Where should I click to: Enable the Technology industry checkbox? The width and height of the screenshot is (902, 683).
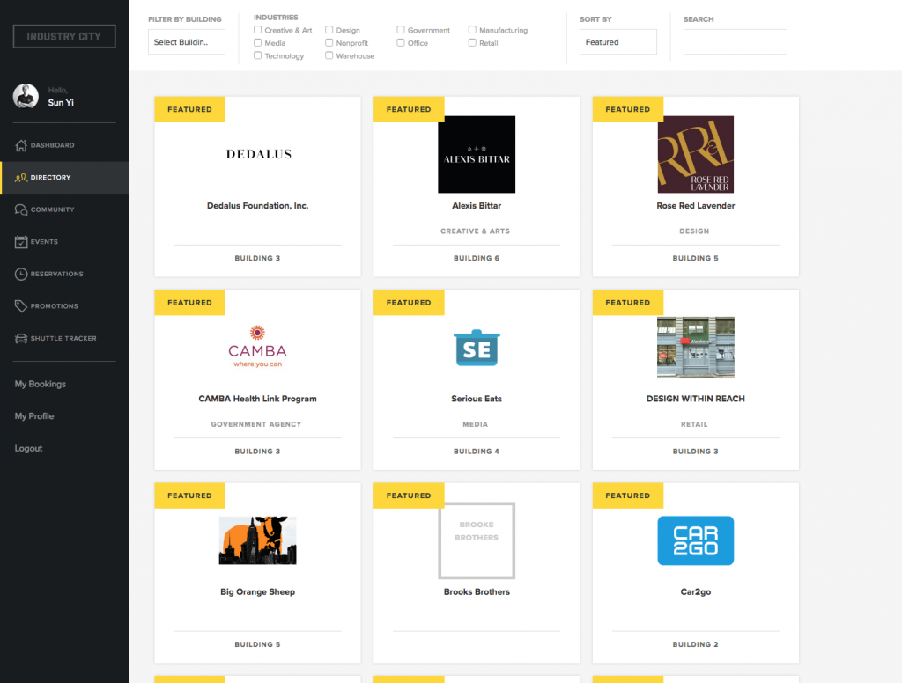pos(258,55)
